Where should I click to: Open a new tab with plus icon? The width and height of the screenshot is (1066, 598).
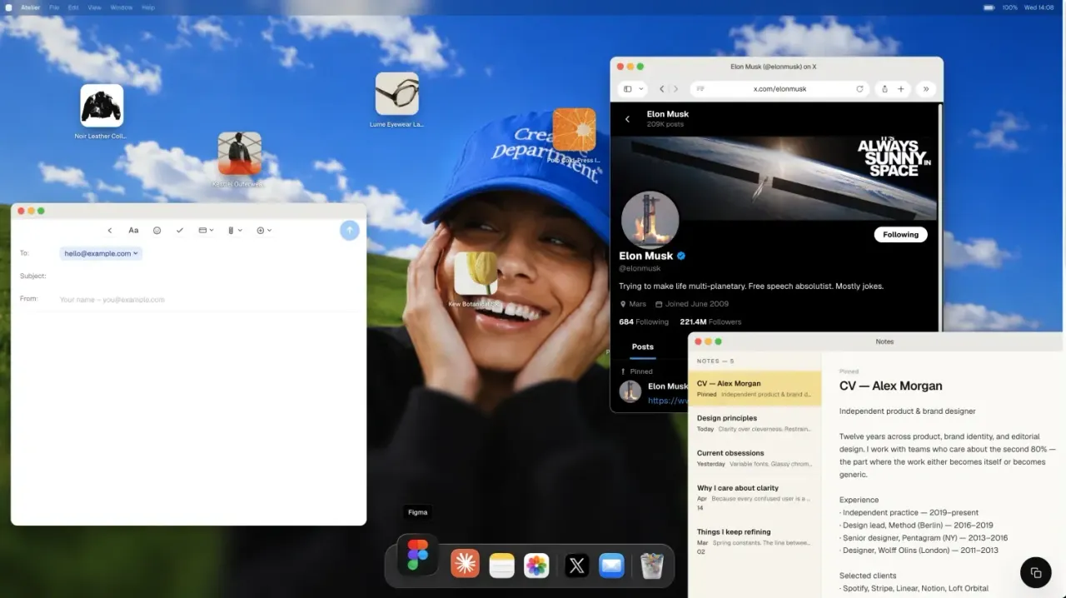[x=900, y=89]
